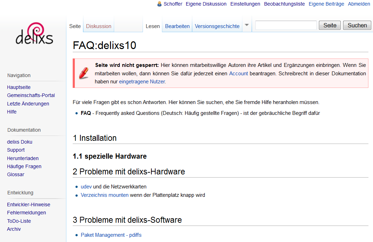Open the Bearbeiten editing view

tap(177, 26)
